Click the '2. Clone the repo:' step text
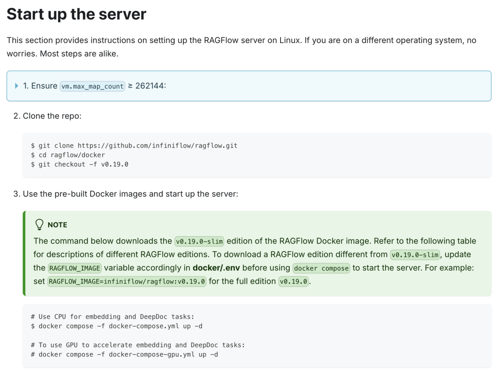Image resolution: width=495 pixels, height=370 pixels. coord(47,116)
